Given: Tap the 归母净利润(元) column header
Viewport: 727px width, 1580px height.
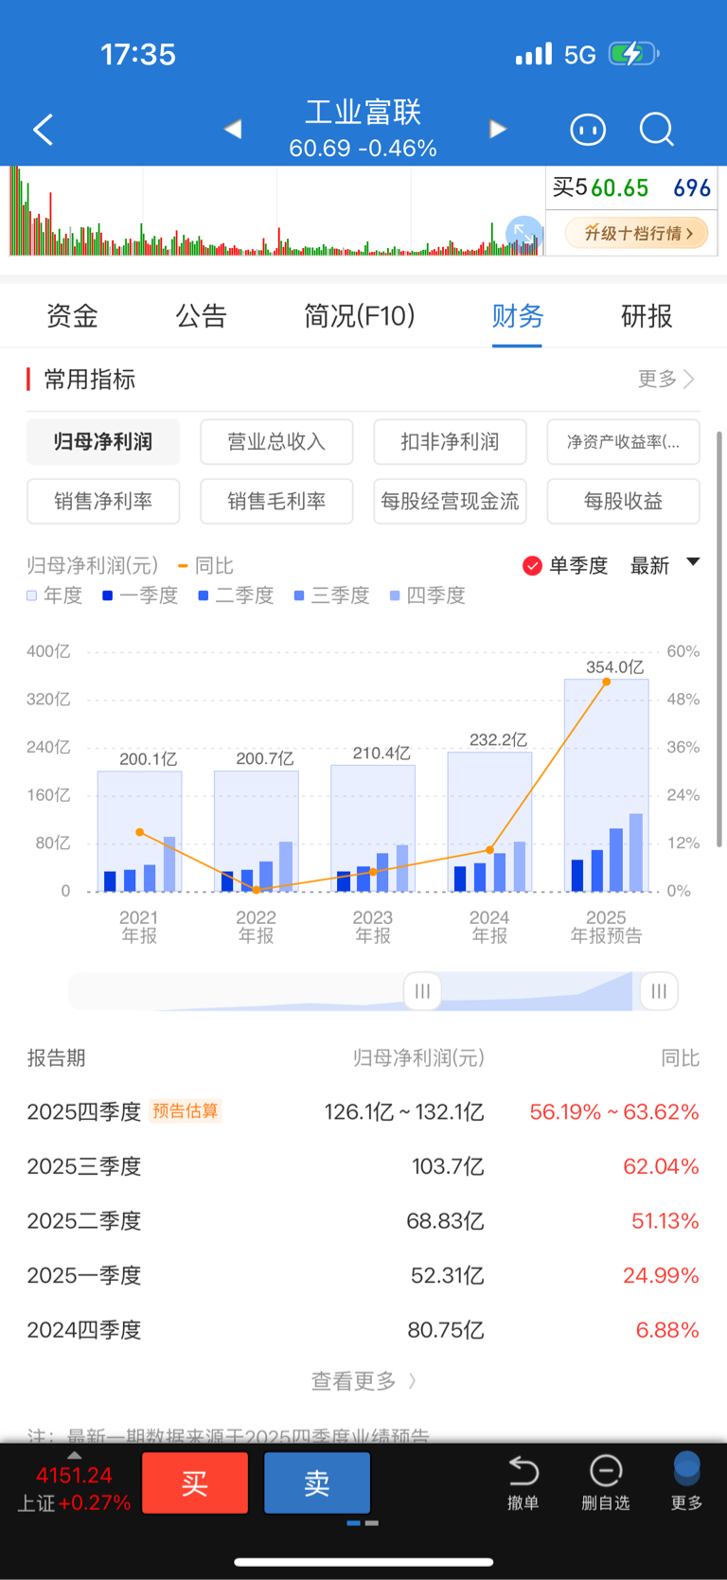Looking at the screenshot, I should (x=418, y=1057).
